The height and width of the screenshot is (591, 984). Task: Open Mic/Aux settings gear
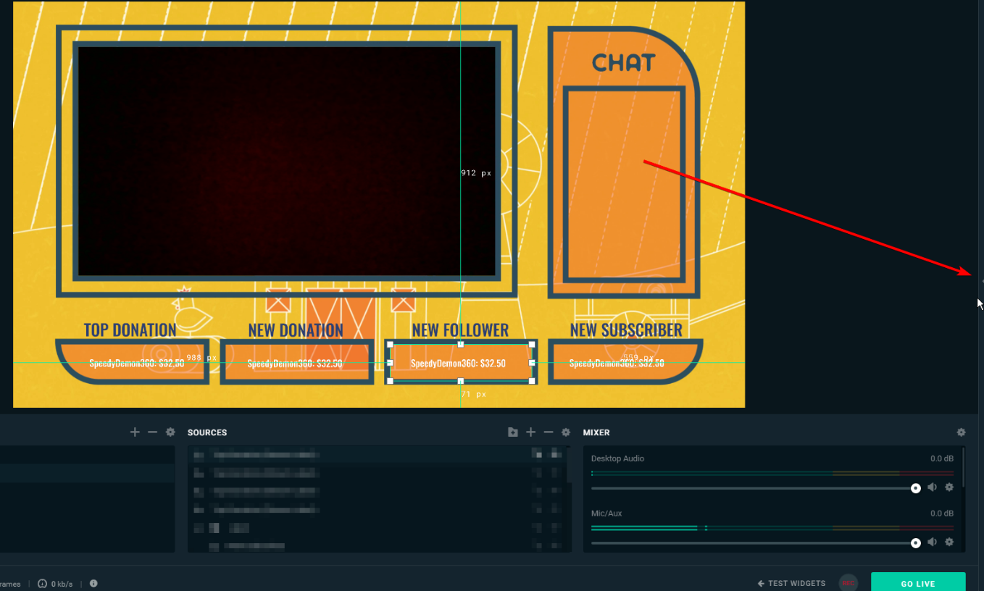949,542
